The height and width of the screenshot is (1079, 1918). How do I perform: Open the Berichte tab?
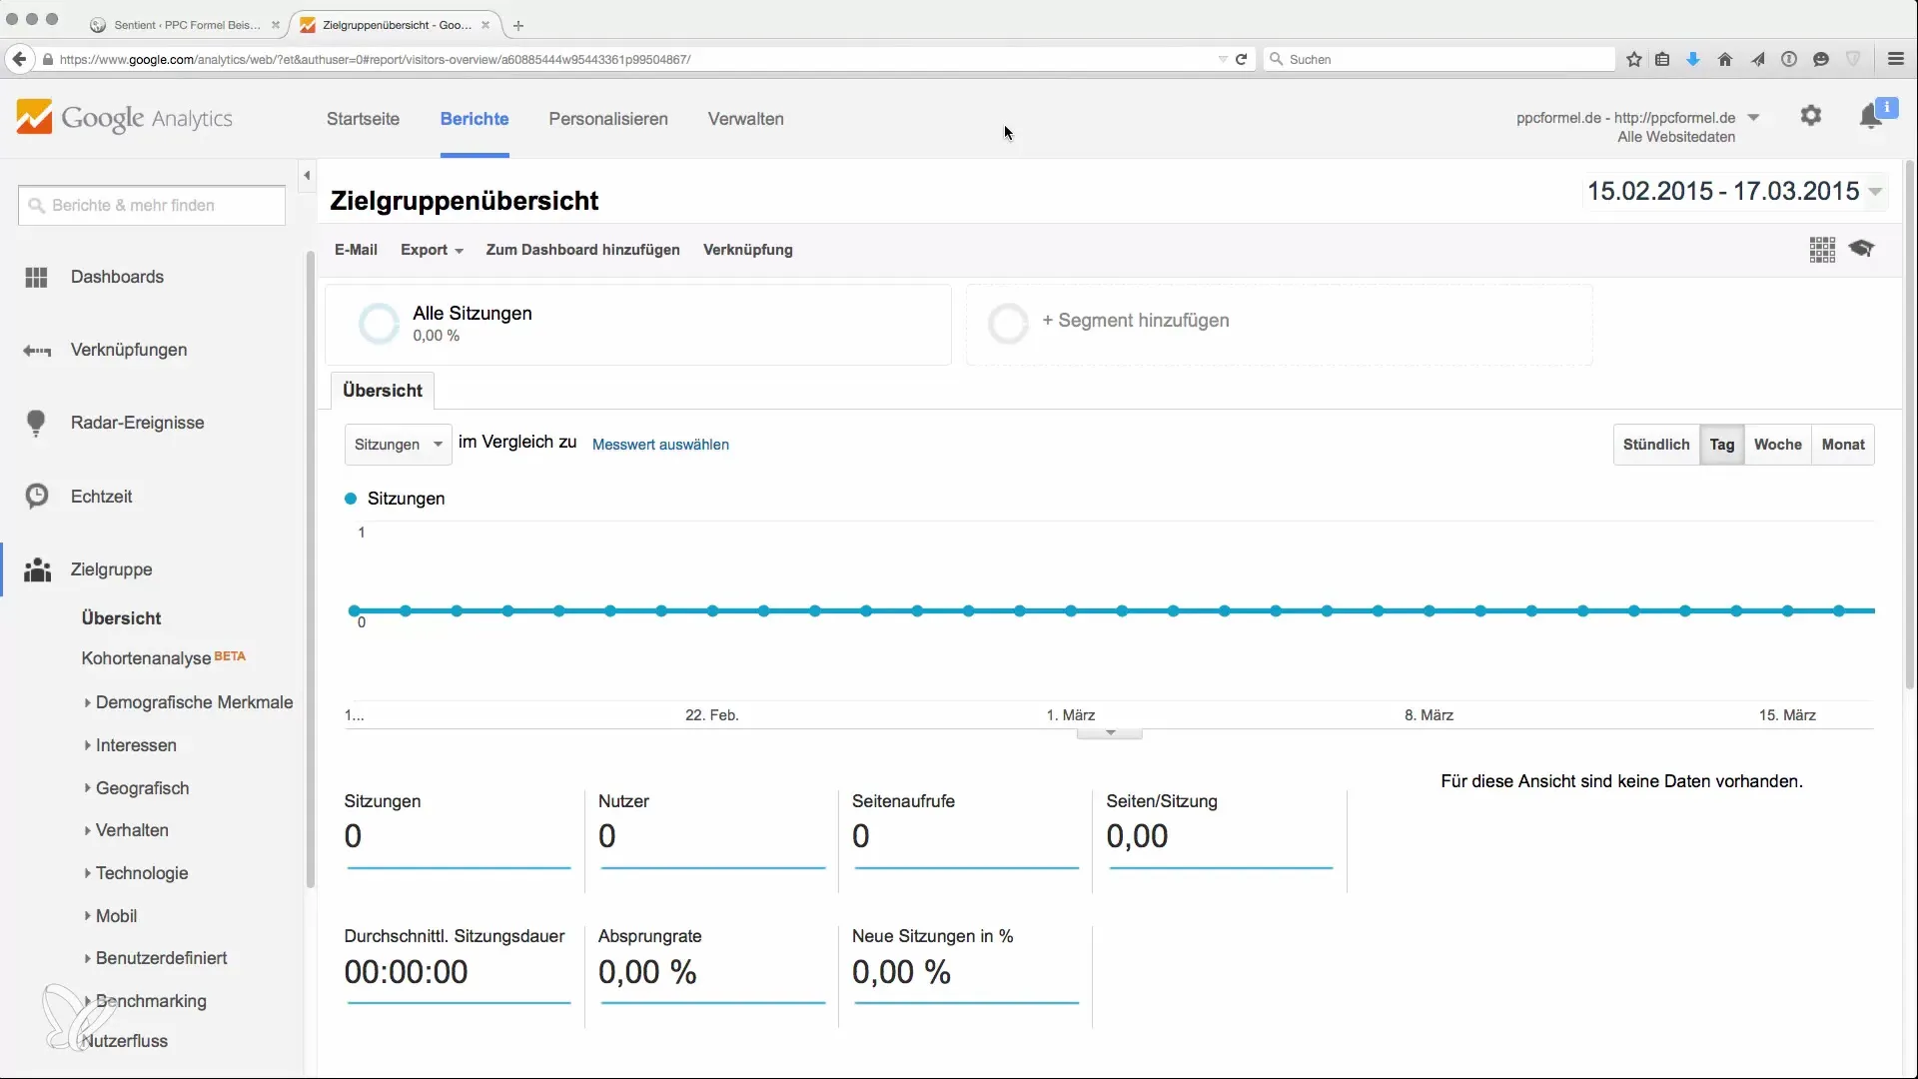[x=475, y=119]
